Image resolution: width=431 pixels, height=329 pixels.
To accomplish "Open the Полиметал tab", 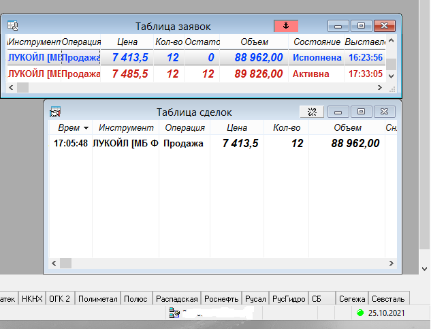I will click(x=97, y=299).
